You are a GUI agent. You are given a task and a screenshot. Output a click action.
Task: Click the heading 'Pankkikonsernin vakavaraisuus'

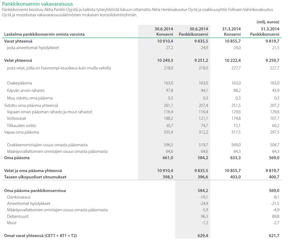coord(37,4)
